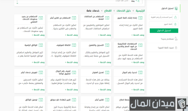Click the icon beside التسجيل والتفعيل
Screen dimensions: 188x111
[x=107, y=45]
